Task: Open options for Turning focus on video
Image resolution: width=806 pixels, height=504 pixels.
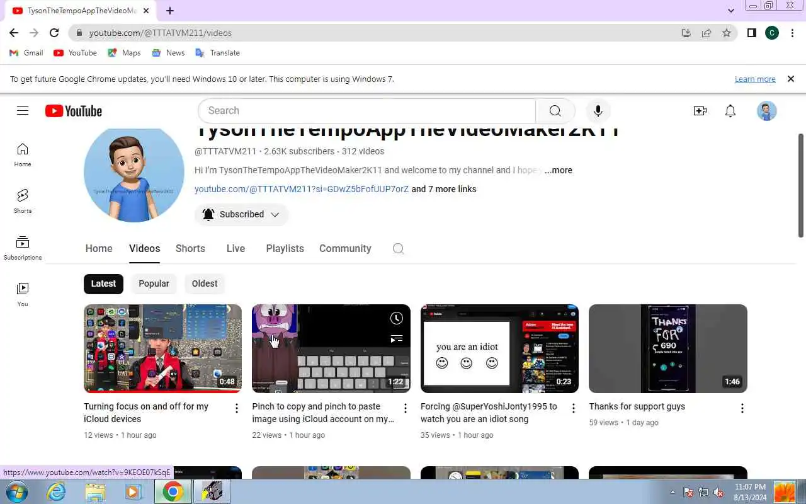Action: point(237,408)
